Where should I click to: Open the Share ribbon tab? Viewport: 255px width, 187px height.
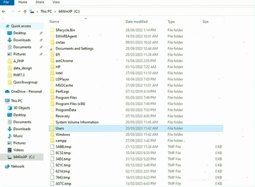[x=40, y=2]
